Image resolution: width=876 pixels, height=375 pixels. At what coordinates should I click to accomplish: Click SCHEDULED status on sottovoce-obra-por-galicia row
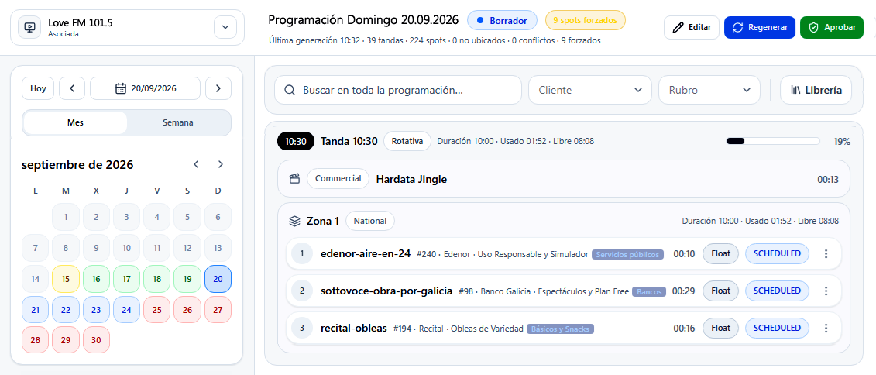tap(777, 291)
